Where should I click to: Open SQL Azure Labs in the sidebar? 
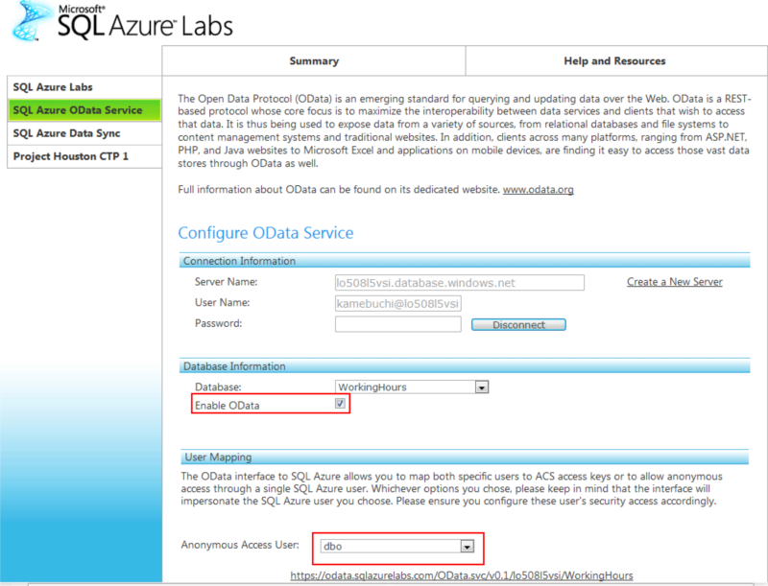pyautogui.click(x=84, y=87)
